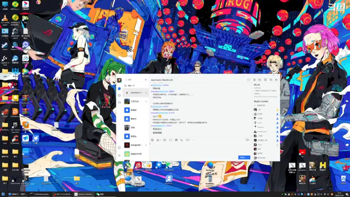
Task: Open the taskbar clock
Action: coord(339,194)
